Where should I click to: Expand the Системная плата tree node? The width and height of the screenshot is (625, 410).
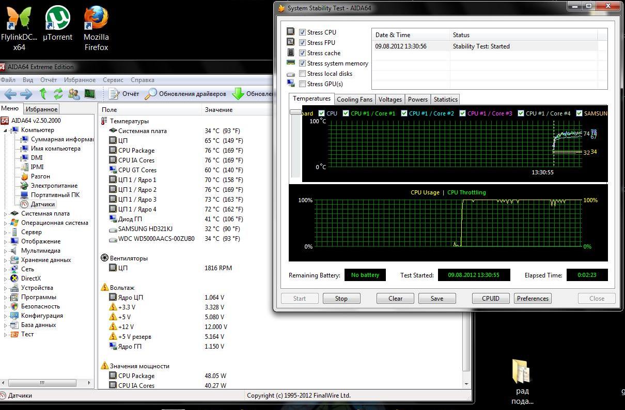click(6, 214)
